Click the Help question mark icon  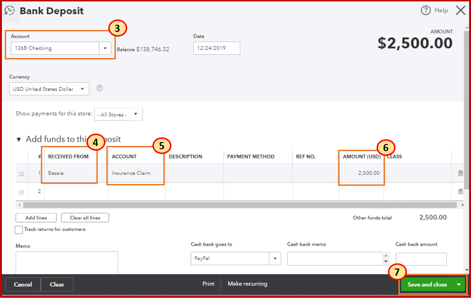pyautogui.click(x=425, y=10)
